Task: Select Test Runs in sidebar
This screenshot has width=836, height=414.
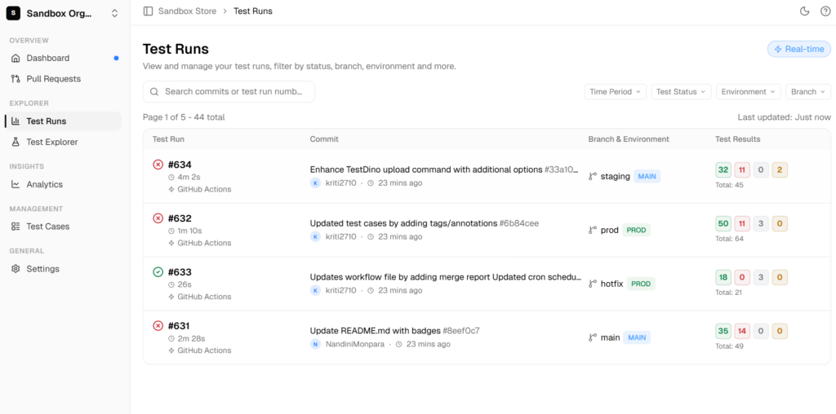Action: [63, 121]
